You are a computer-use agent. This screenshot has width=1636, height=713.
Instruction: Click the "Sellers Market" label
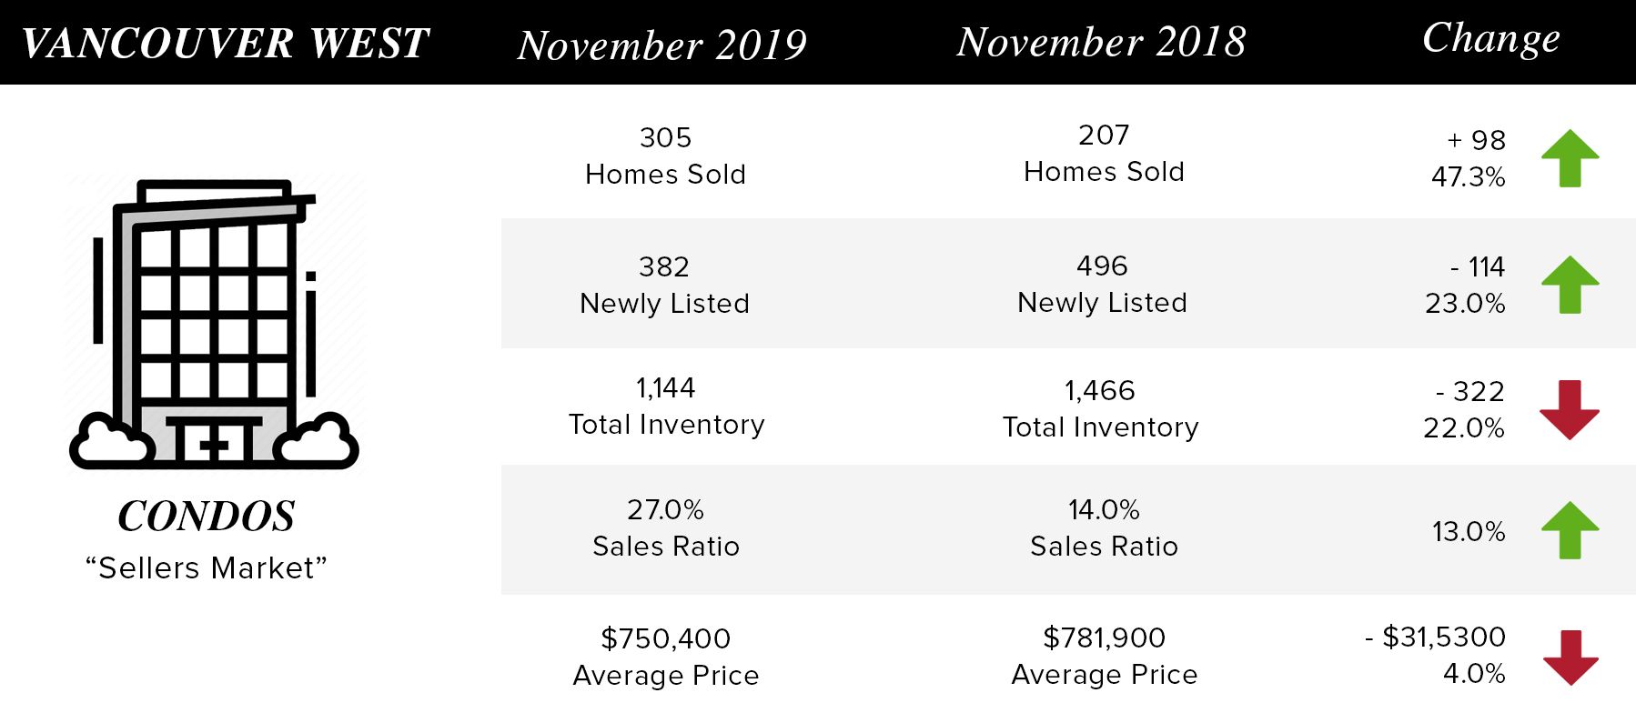pos(207,567)
